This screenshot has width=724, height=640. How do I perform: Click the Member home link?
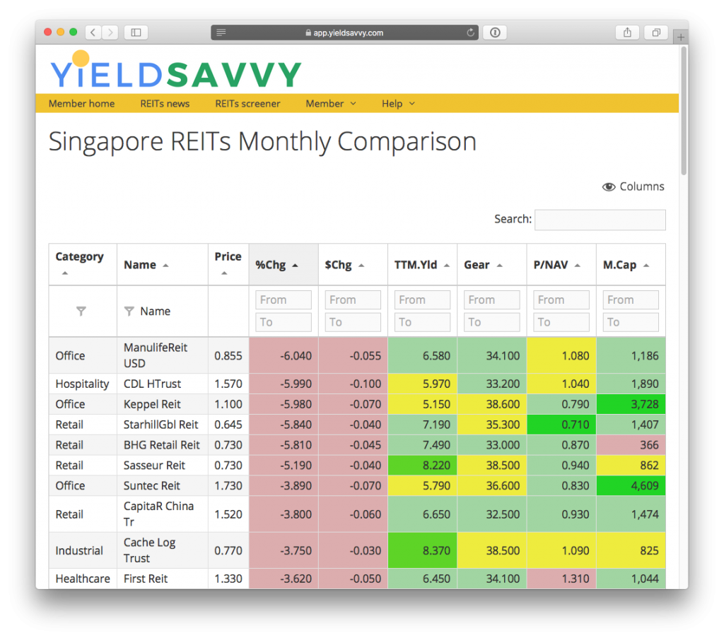point(81,103)
